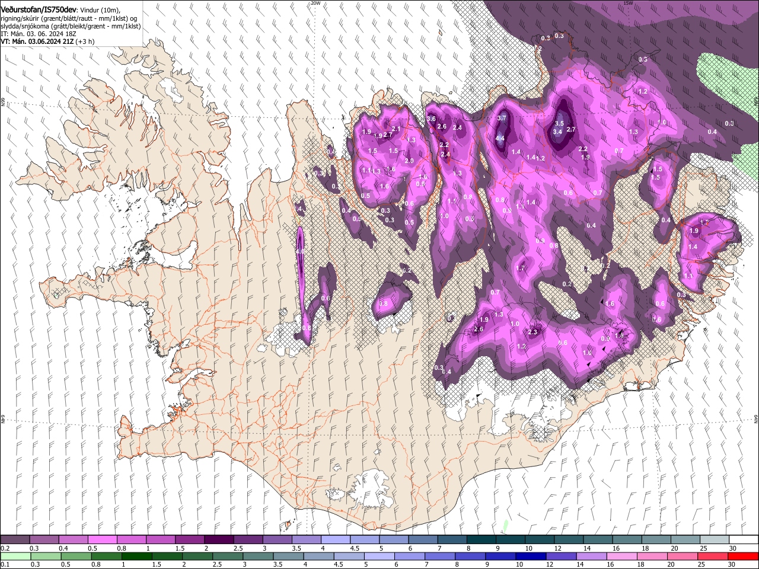This screenshot has height=569, width=759.
Task: Click the 2.1 snowfall value on map
Action: (x=397, y=129)
